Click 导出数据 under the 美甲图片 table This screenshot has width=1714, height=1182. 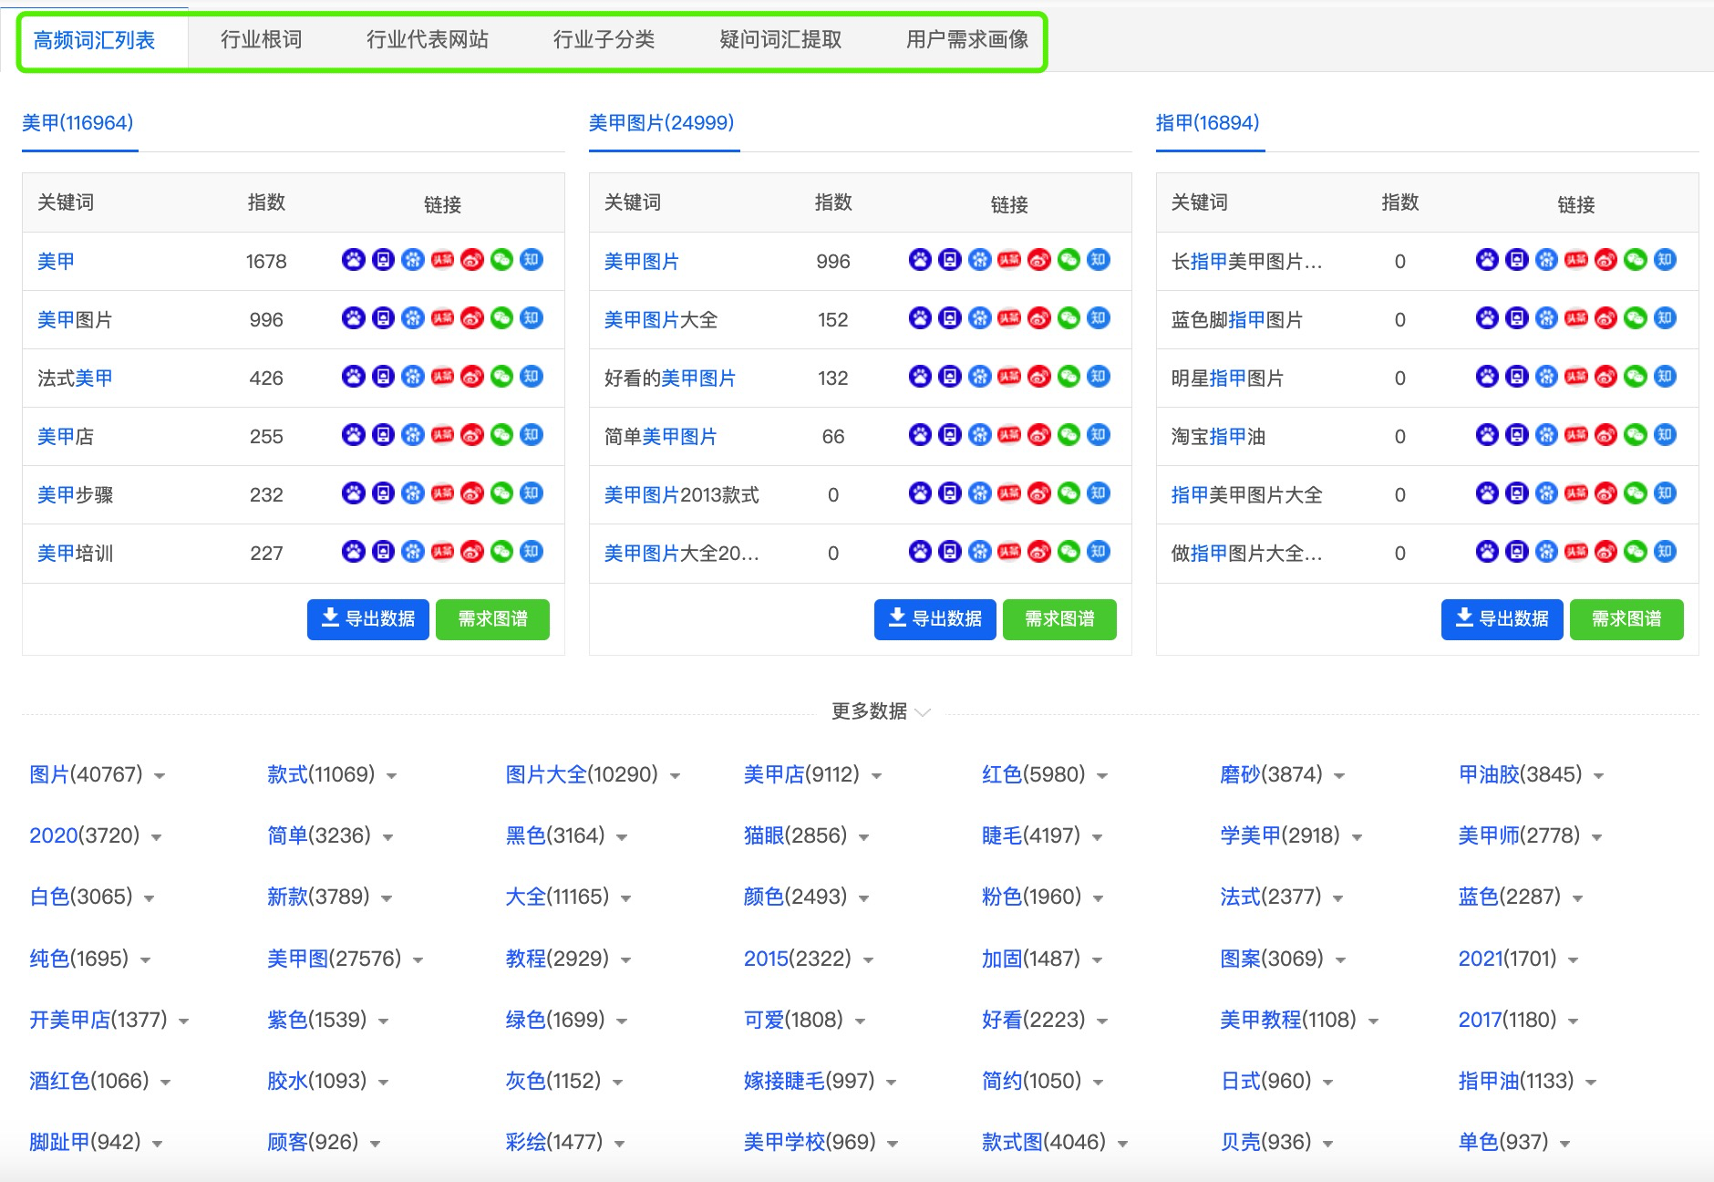tap(935, 619)
